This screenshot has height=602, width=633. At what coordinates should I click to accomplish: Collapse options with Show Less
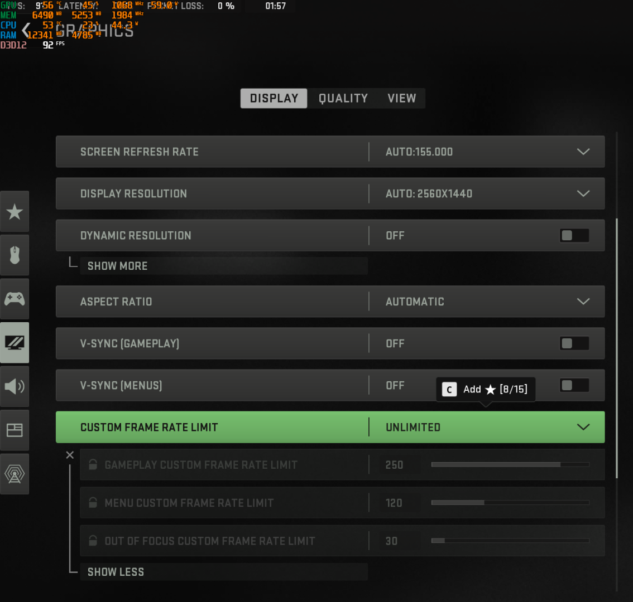(224, 572)
